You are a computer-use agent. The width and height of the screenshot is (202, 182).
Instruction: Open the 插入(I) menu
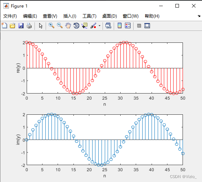(x=70, y=16)
